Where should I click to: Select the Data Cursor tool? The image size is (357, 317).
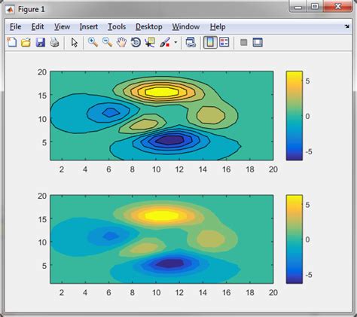(150, 42)
